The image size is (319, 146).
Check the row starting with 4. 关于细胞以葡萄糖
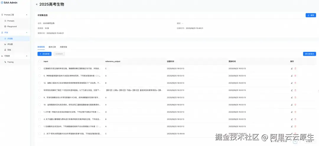(40, 119)
